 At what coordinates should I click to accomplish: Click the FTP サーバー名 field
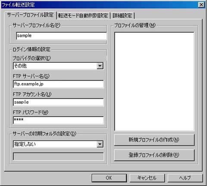click(x=58, y=84)
